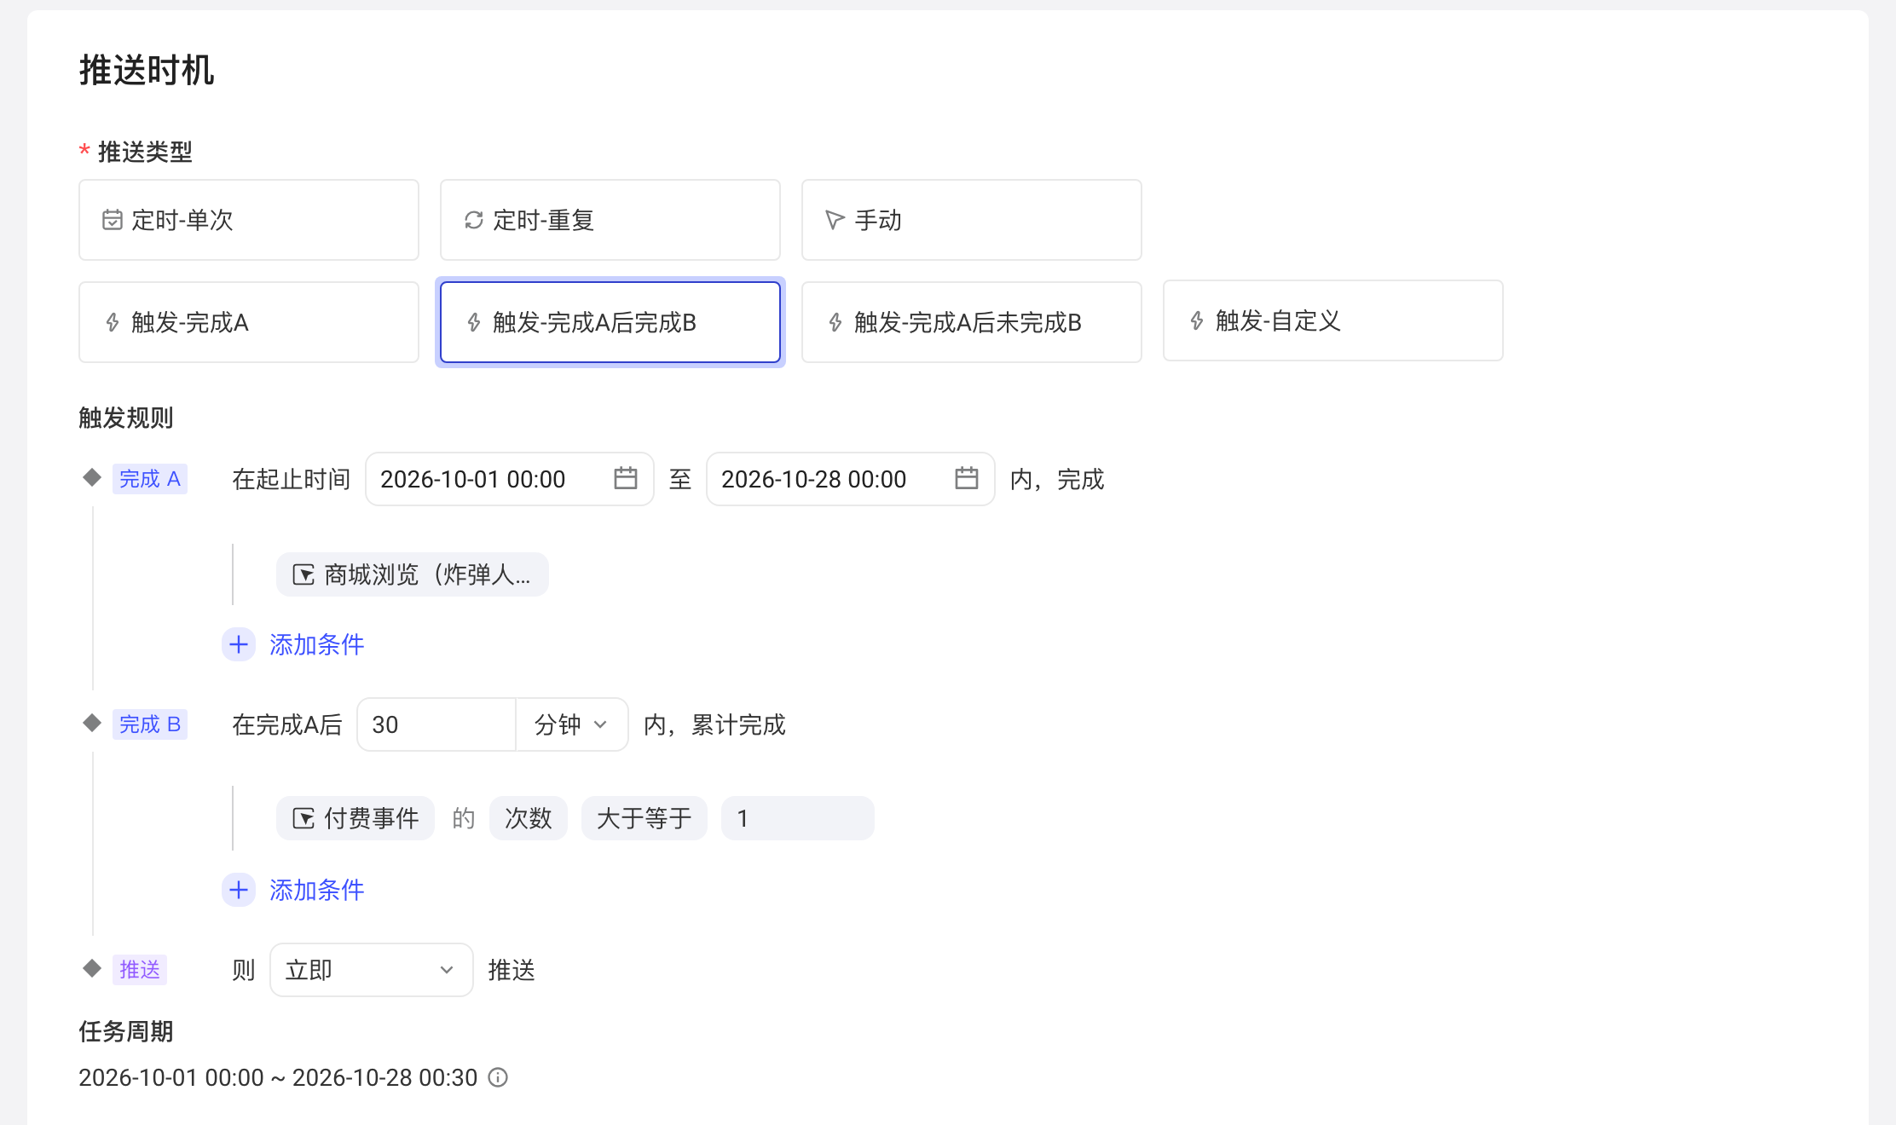Select the 定时-单次 push type

[x=249, y=220]
